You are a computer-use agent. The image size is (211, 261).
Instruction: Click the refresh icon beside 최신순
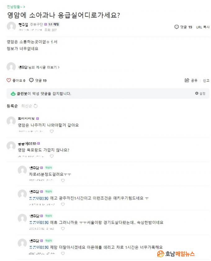point(35,106)
